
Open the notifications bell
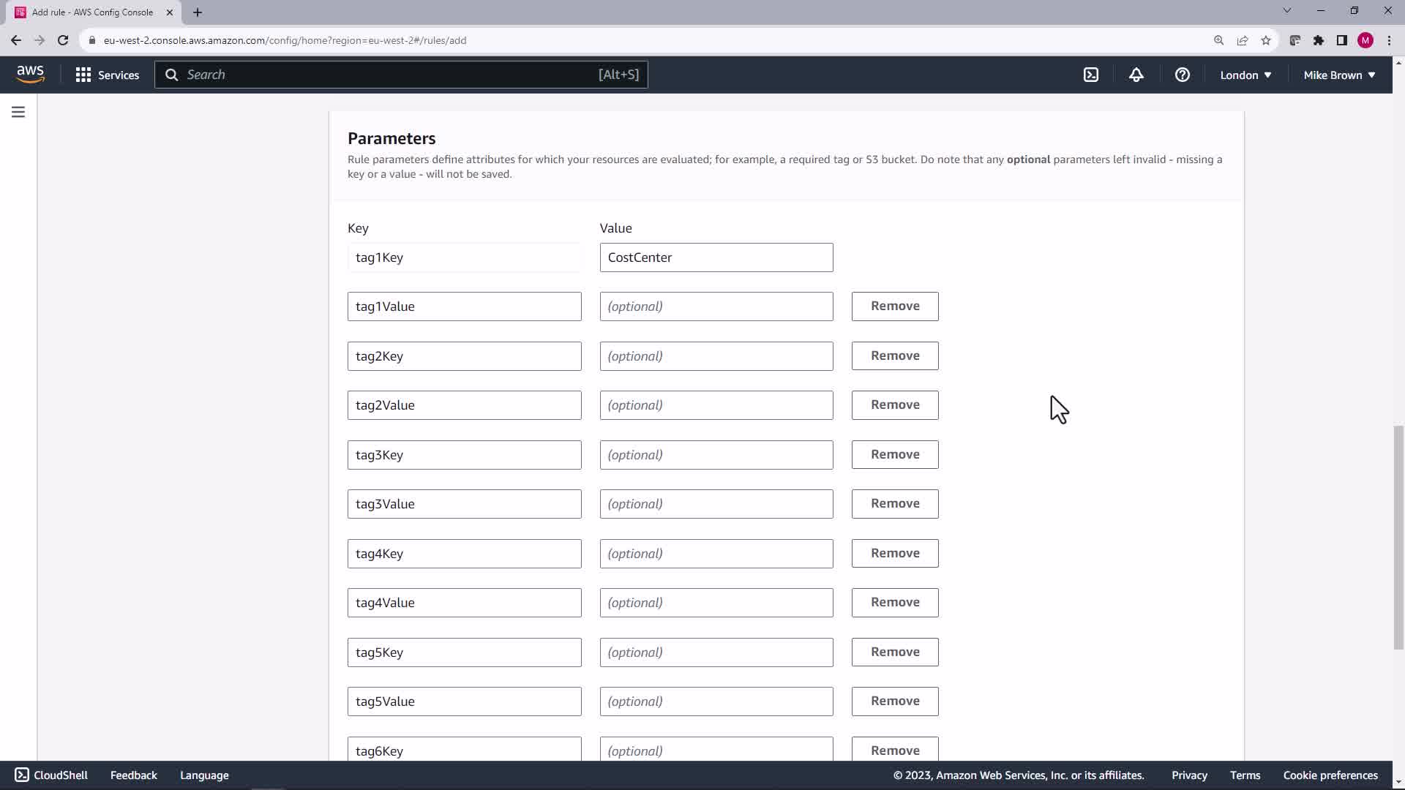click(x=1136, y=75)
